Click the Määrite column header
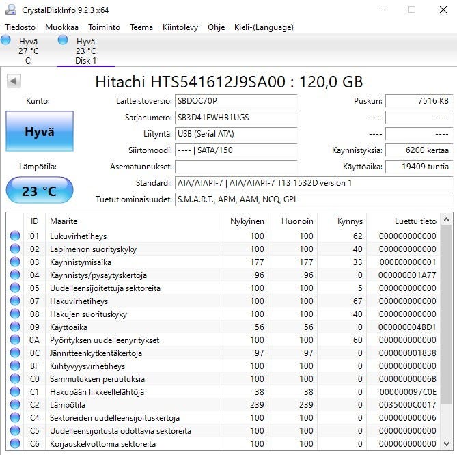457x455 pixels. (x=133, y=221)
